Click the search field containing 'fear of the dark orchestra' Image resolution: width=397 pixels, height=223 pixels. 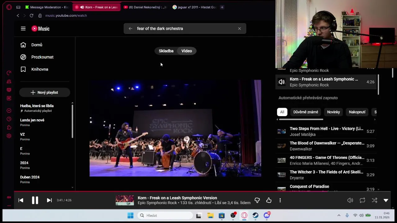click(185, 28)
